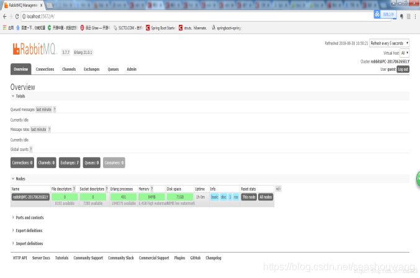
Task: Click the address bar showing localhost:15672
Action: [x=199, y=17]
